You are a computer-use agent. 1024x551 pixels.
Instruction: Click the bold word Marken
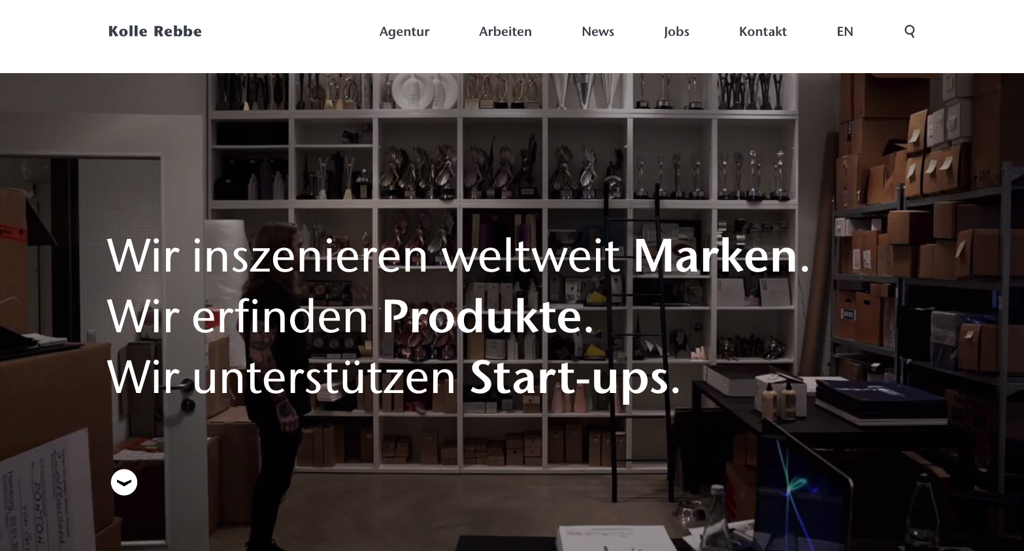[716, 255]
